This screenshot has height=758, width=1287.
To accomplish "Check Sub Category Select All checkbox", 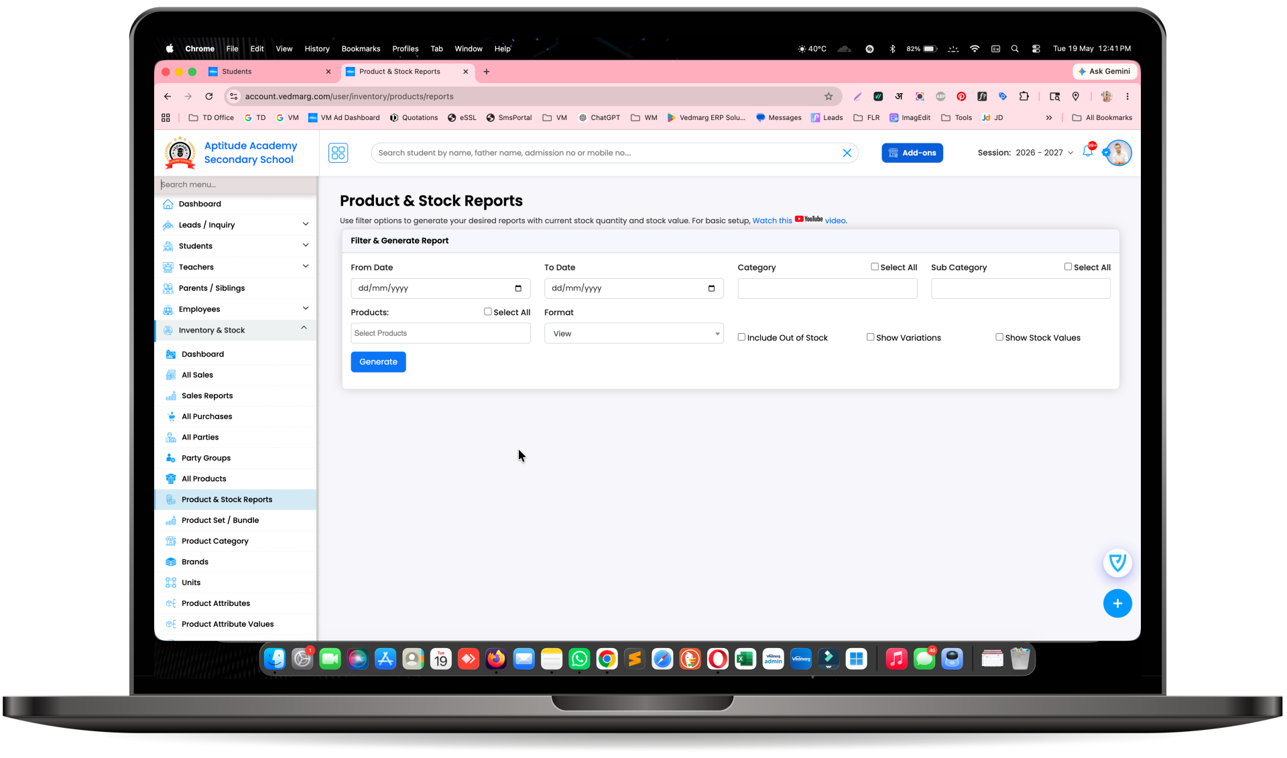I will [x=1068, y=267].
